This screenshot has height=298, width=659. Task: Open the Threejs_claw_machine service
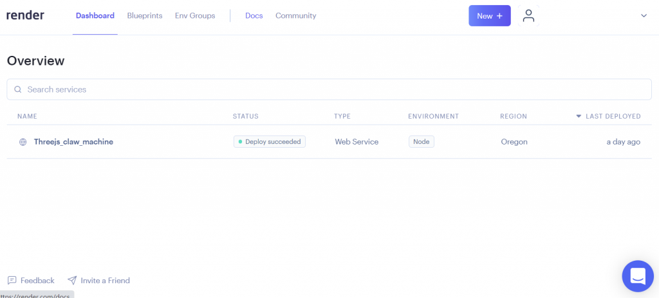[73, 142]
